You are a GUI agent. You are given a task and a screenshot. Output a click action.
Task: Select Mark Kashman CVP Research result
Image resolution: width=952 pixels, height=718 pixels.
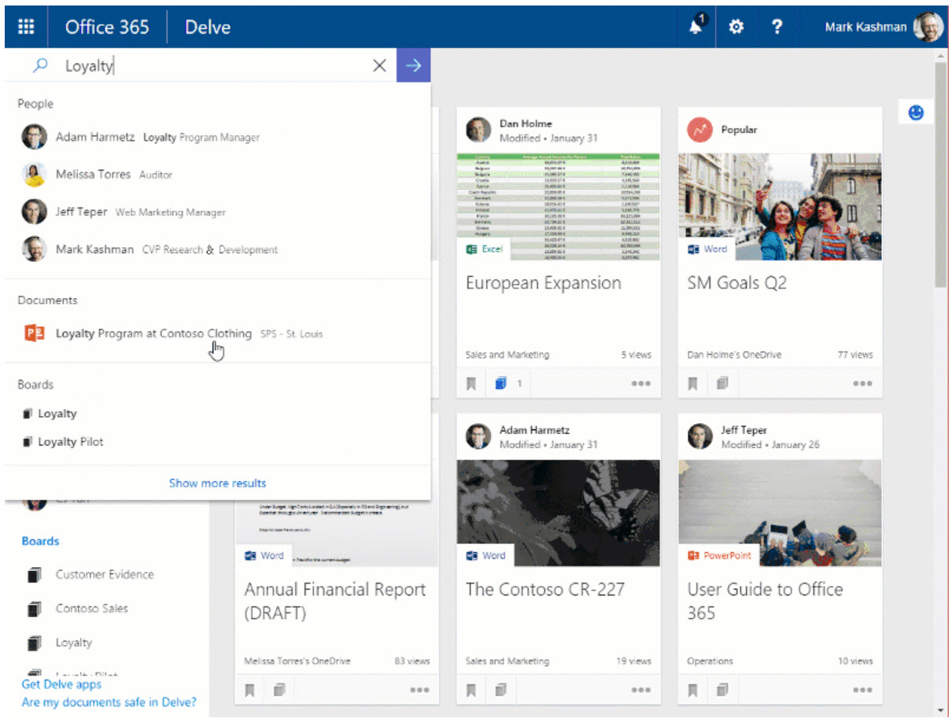[x=218, y=250]
